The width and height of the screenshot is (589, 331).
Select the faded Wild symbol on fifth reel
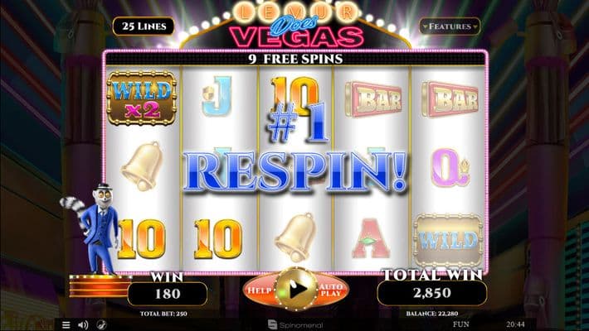point(447,240)
